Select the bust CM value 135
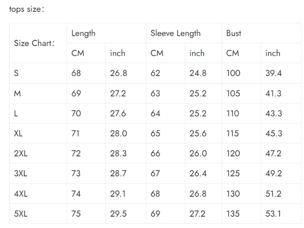This screenshot has height=228, width=304. click(233, 214)
